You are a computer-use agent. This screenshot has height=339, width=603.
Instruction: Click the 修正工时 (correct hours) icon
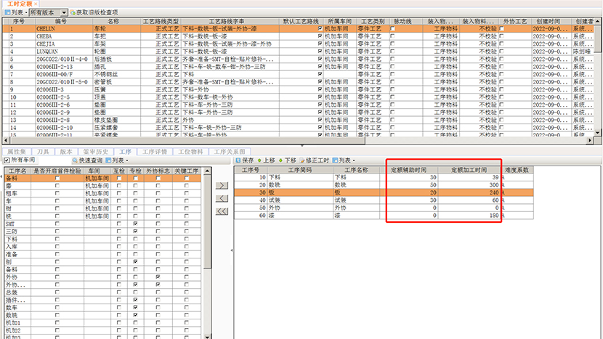tap(311, 160)
